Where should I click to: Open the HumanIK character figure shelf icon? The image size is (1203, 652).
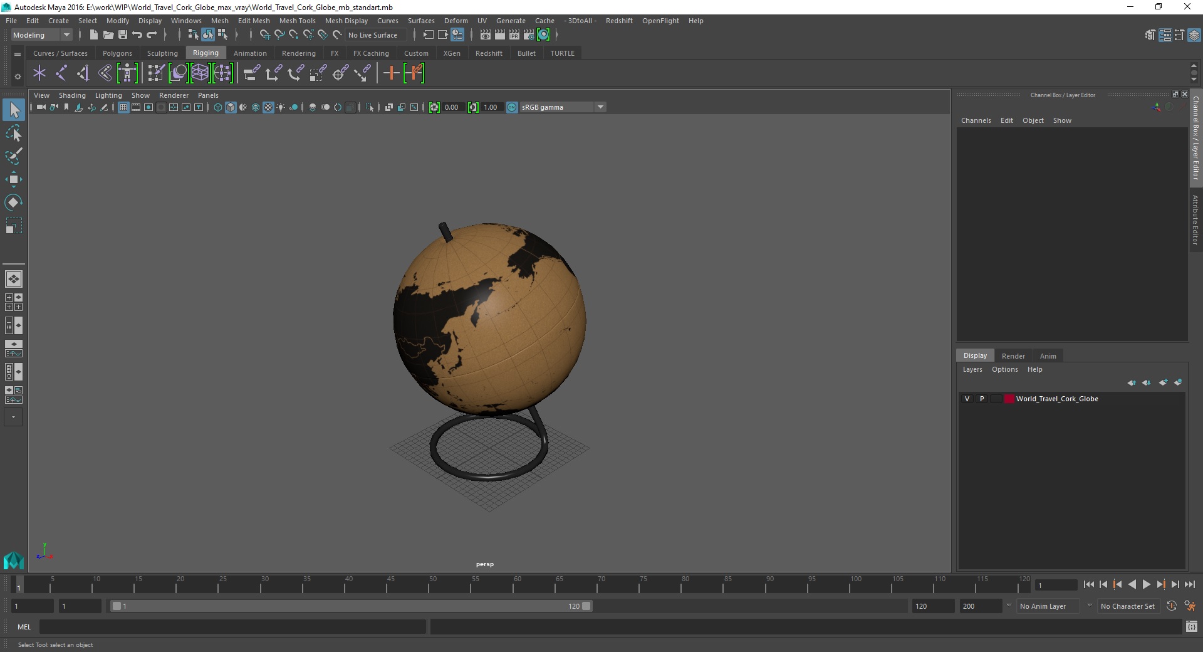point(127,73)
